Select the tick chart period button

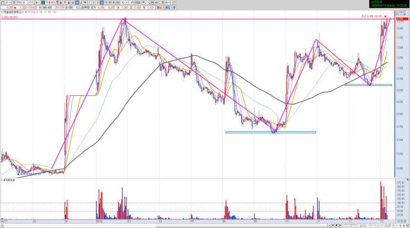[x=85, y=2]
